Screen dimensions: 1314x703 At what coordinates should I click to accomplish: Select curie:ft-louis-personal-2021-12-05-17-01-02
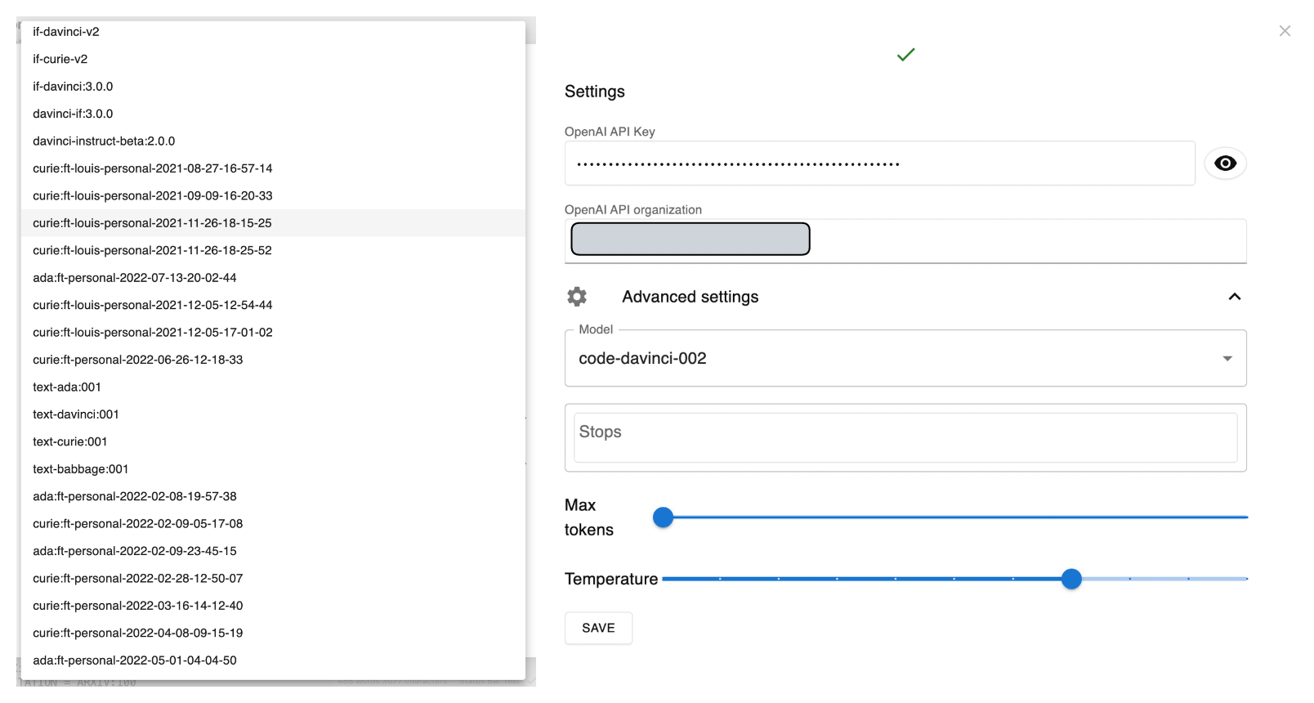[273, 333]
